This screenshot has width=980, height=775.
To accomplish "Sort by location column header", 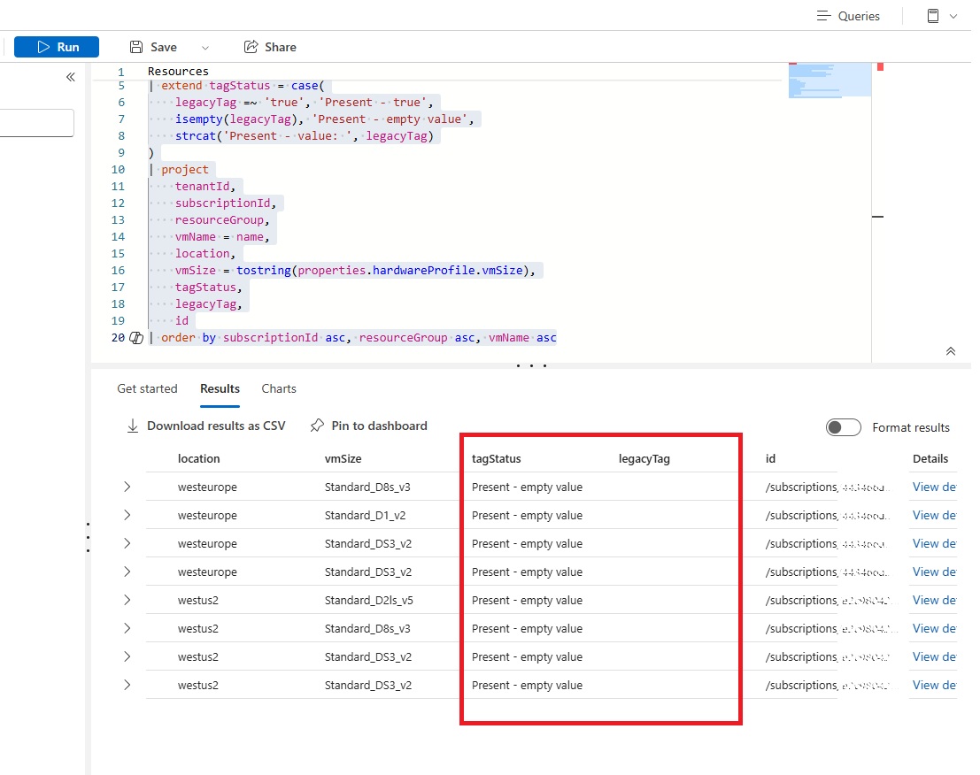I will (199, 458).
